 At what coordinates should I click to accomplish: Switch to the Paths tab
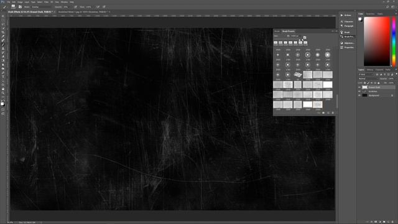tap(388, 70)
